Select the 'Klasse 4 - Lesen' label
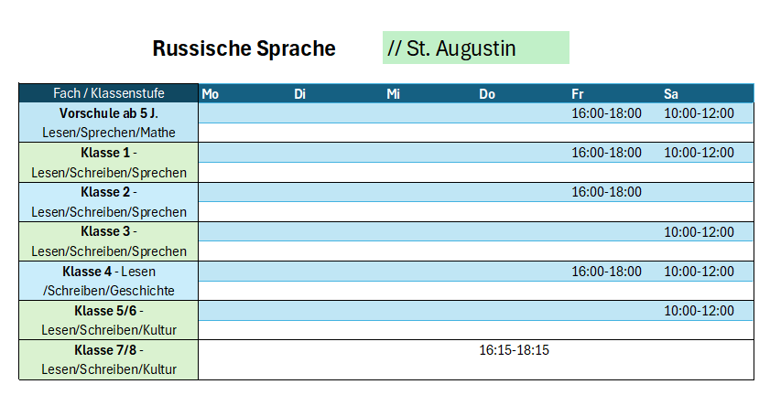This screenshot has height=395, width=770. click(109, 272)
